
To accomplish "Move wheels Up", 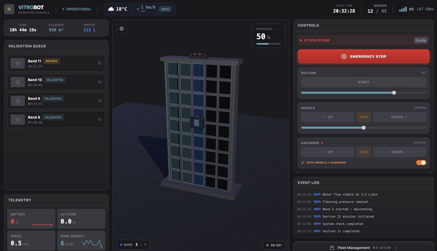I will [327, 117].
